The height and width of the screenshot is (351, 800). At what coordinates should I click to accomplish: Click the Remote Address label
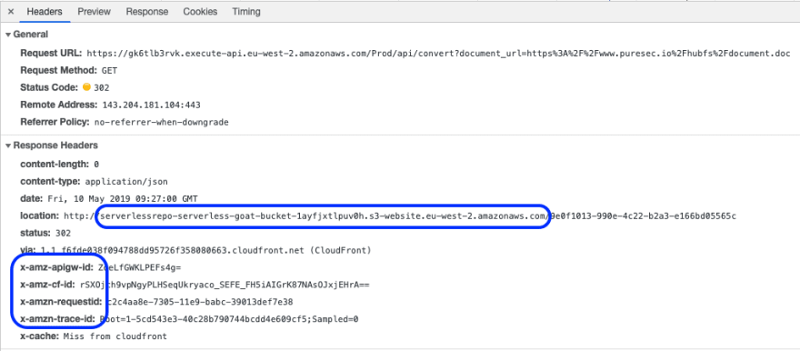pyautogui.click(x=59, y=105)
